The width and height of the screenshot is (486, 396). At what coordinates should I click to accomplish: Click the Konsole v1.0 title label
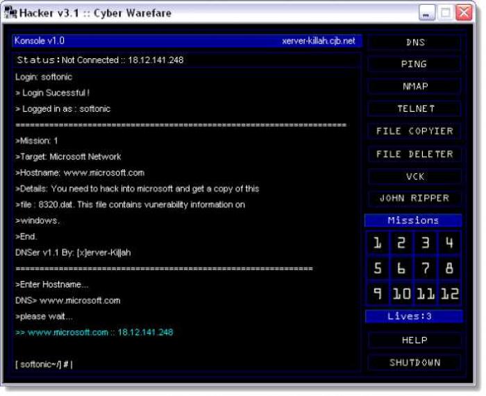click(40, 40)
